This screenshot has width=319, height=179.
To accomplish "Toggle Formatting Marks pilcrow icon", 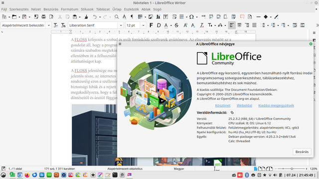I will (132, 17).
